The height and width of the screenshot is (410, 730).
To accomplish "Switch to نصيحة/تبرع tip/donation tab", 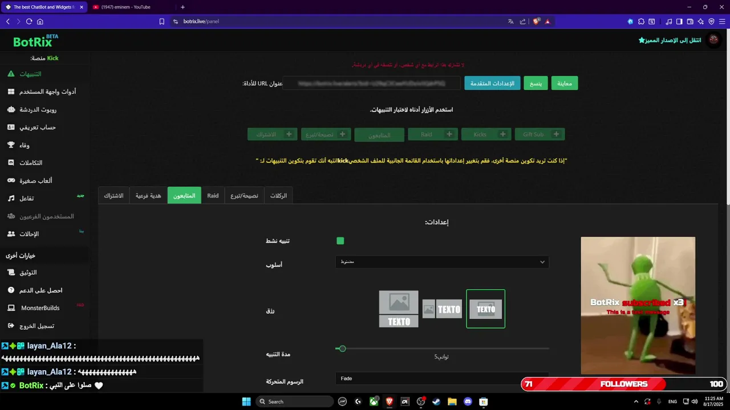I will pyautogui.click(x=244, y=195).
